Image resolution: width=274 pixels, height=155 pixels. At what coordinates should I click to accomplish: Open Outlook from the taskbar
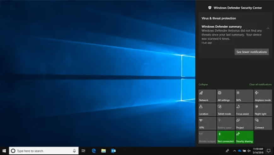tap(113, 151)
